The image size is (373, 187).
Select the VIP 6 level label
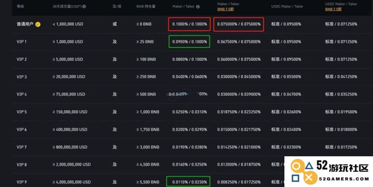pyautogui.click(x=21, y=129)
